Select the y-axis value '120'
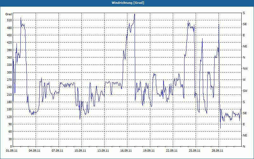254x159 pixels. pos(10,117)
